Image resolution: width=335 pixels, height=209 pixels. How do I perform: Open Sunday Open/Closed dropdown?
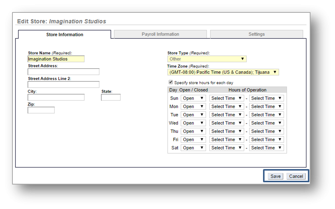(193, 98)
